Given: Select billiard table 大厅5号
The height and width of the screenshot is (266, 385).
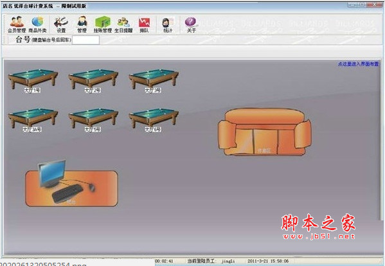Looking at the screenshot, I should pos(93,120).
